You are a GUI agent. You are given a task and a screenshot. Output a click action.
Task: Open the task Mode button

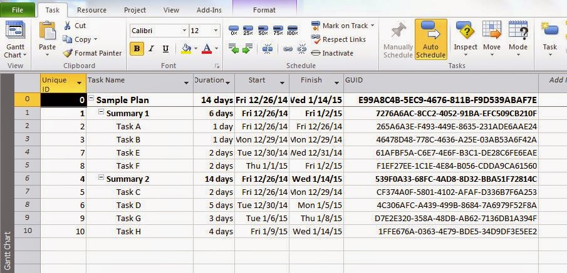point(518,38)
